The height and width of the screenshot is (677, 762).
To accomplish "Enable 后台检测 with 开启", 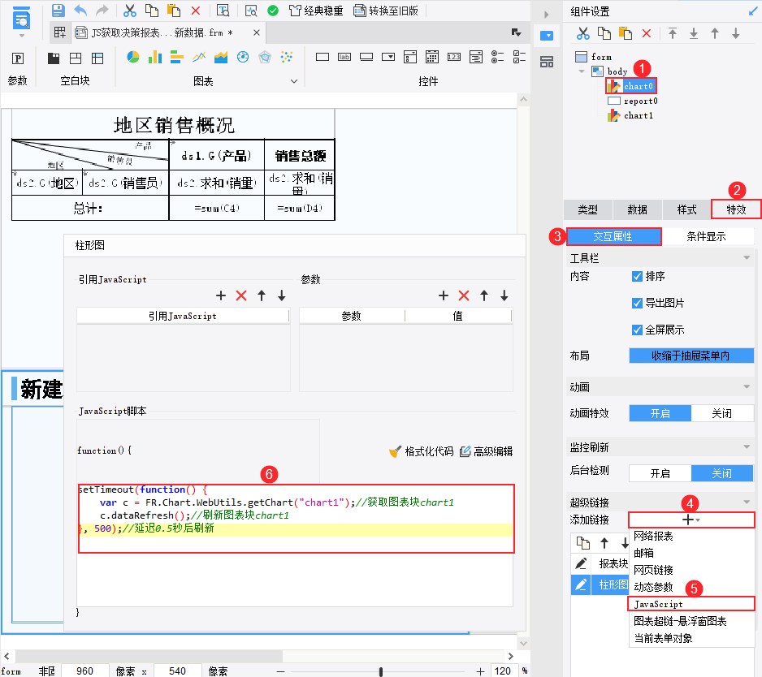I will click(x=660, y=473).
